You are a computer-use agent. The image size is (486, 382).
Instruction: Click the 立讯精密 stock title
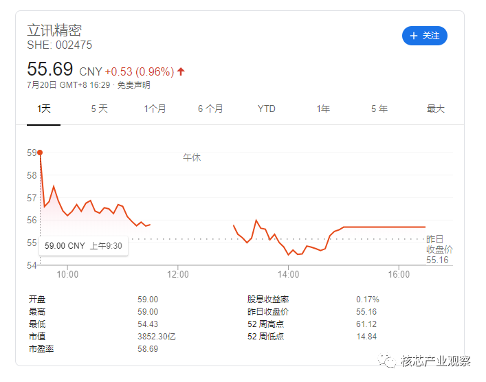pyautogui.click(x=54, y=30)
